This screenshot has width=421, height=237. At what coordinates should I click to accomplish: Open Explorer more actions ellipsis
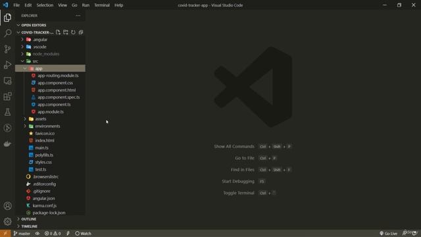tap(78, 16)
